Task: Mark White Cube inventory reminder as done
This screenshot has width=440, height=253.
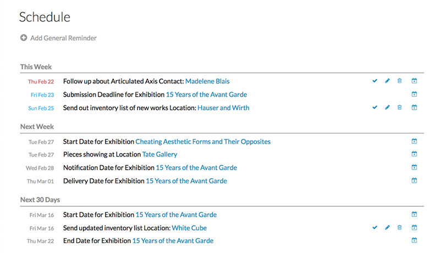Action: point(375,227)
